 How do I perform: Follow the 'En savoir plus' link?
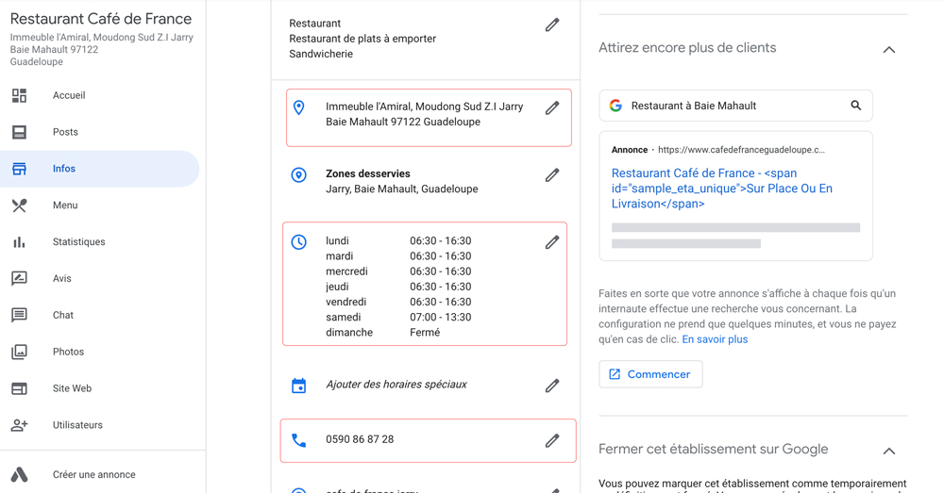point(715,339)
